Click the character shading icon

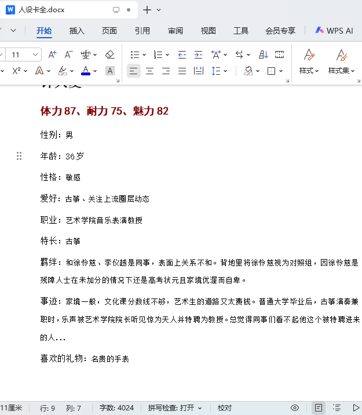point(109,71)
